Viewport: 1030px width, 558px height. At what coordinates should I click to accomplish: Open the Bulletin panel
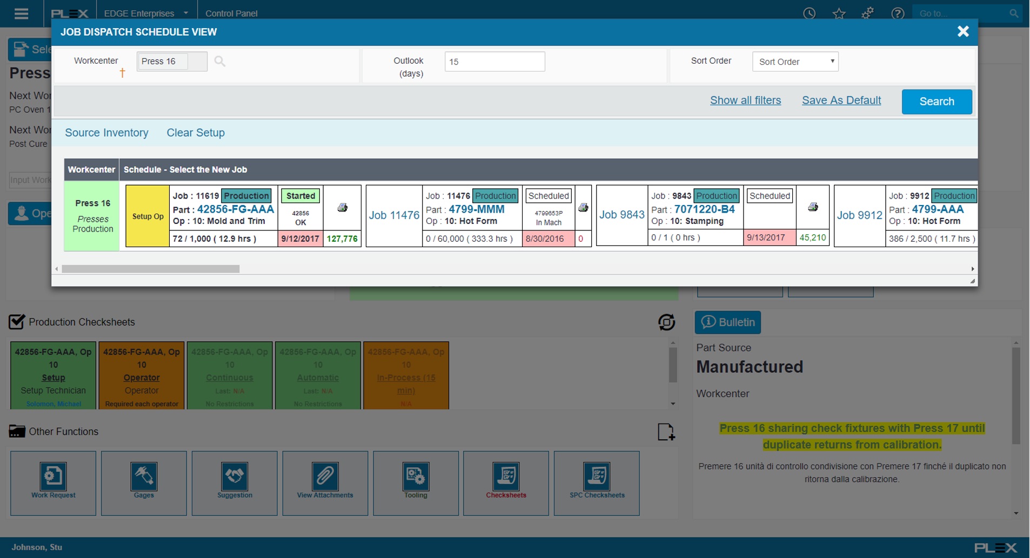(x=728, y=322)
